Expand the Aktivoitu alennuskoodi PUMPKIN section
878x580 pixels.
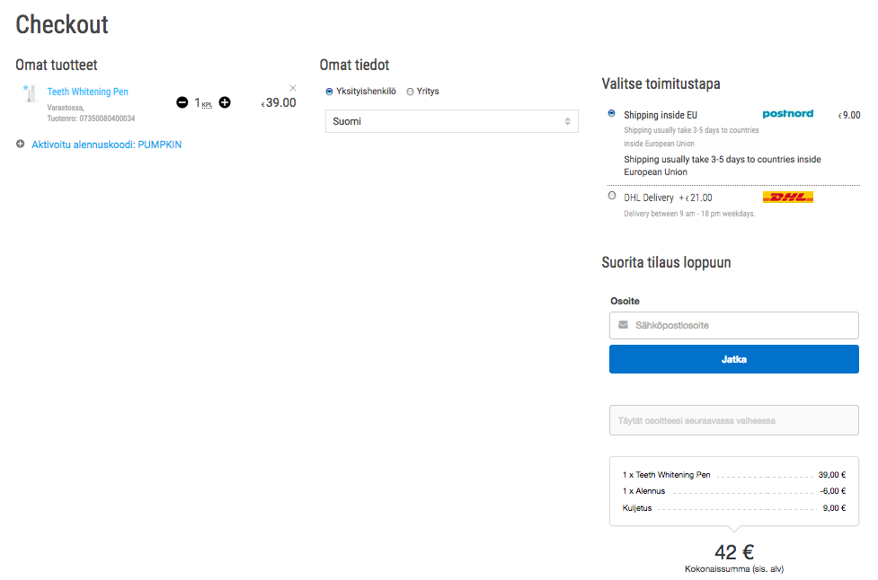pos(106,145)
